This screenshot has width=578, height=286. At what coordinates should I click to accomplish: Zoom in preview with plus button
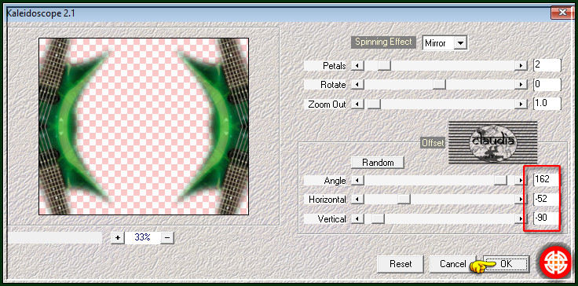pos(118,237)
